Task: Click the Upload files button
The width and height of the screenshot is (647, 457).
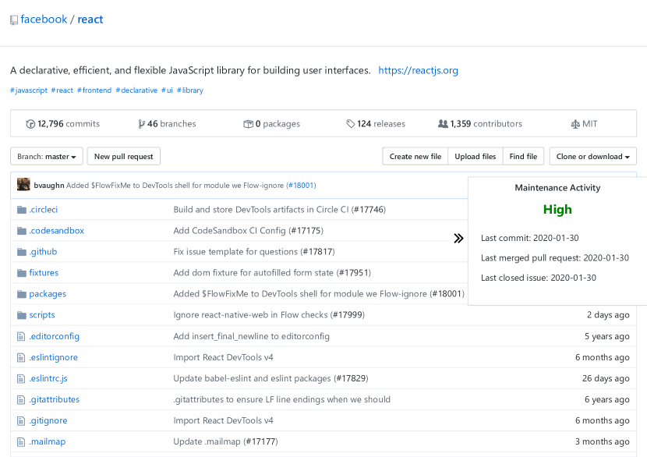Action: coord(476,157)
